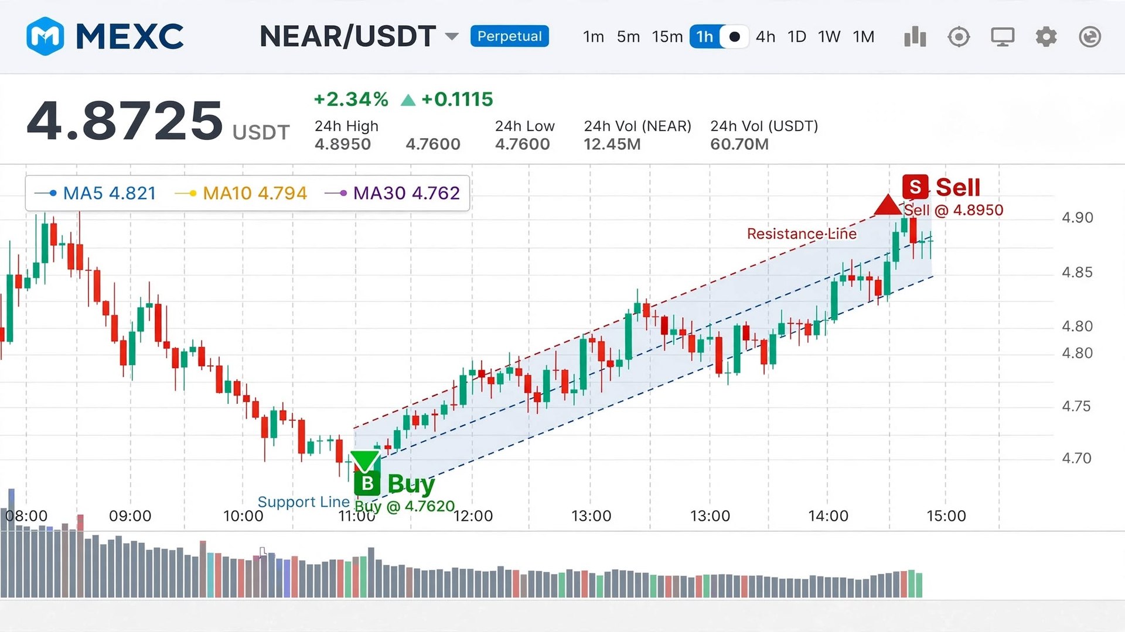Click the 09:00 time axis label

130,516
